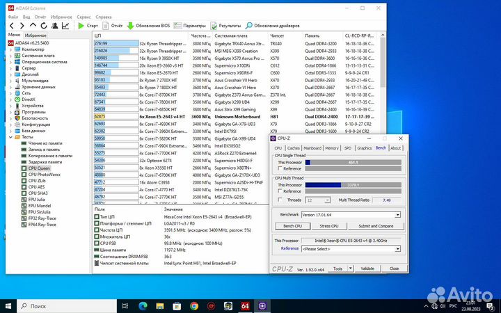This screenshot has height=313, width=501.
Task: Switch to the Caches tab in CPU-Z
Action: [294, 148]
